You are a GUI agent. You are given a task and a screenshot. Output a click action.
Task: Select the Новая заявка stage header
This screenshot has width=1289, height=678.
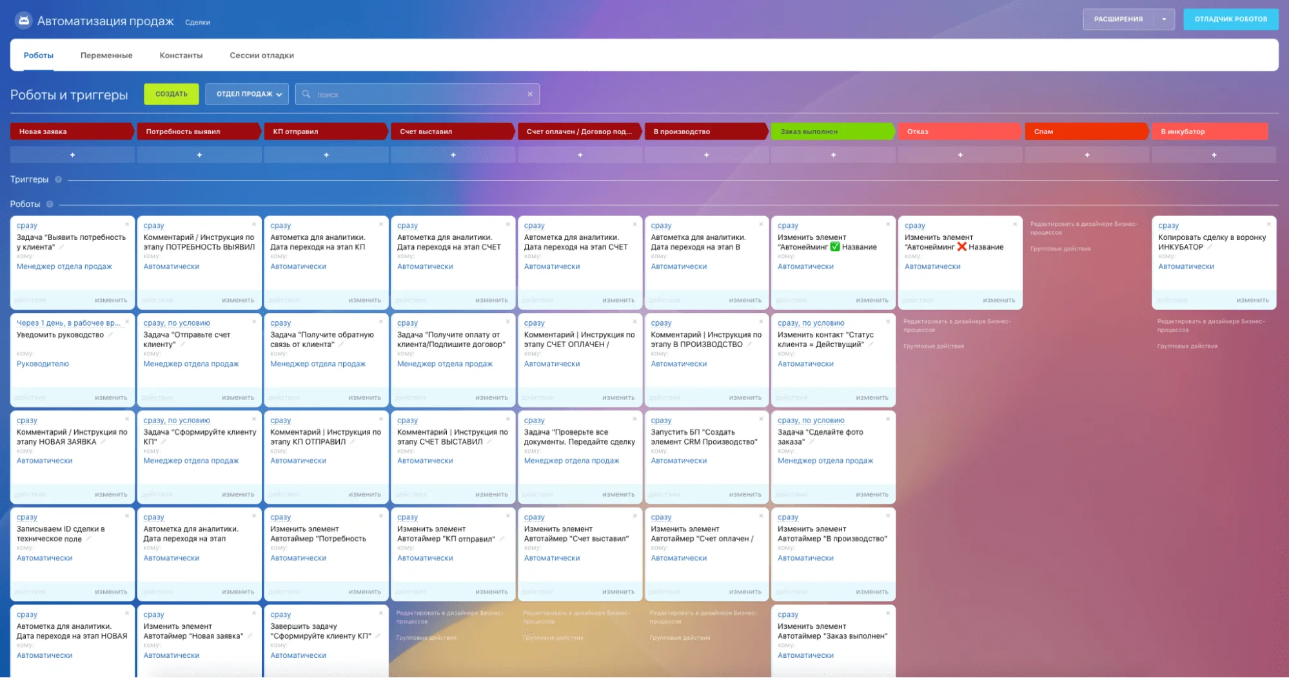tap(71, 132)
